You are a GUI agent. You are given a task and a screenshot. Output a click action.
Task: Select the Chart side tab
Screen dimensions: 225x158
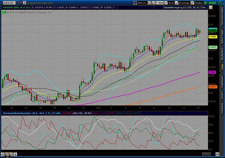(x=222, y=67)
